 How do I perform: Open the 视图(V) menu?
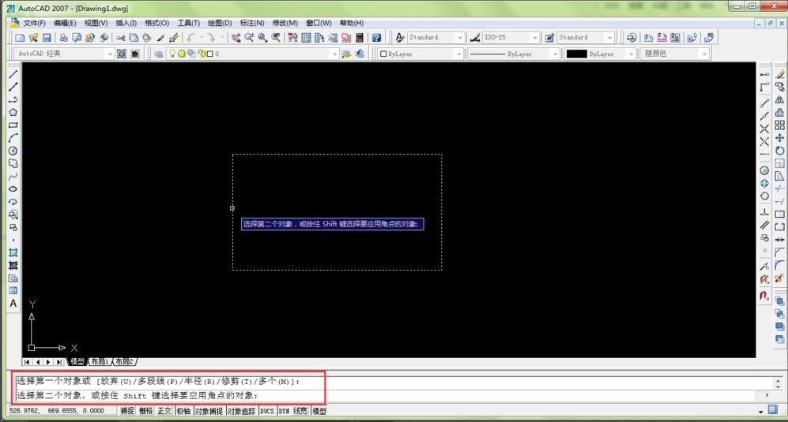(x=96, y=23)
